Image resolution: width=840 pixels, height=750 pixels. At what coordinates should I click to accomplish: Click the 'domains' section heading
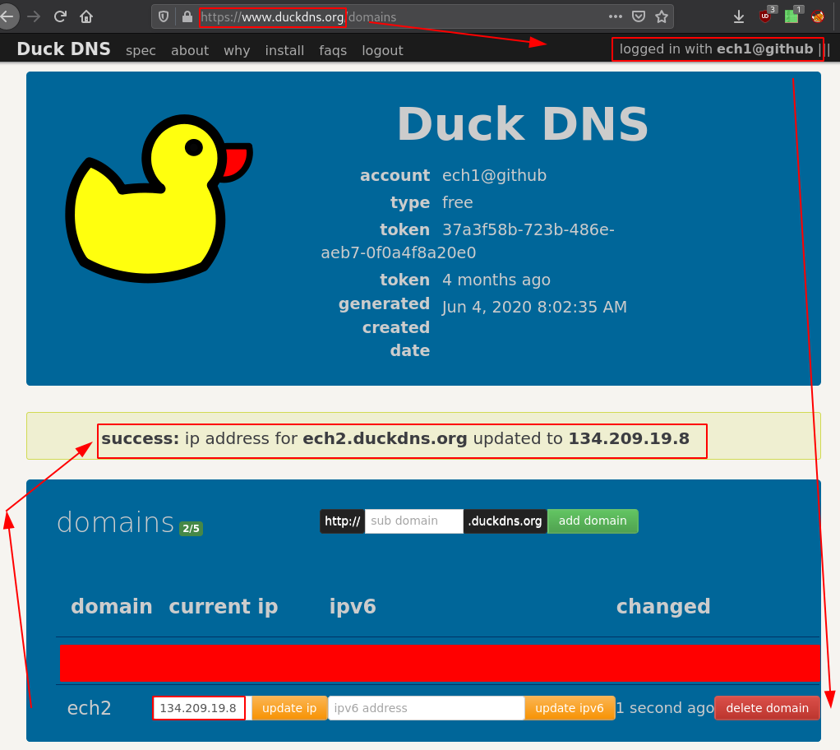[x=116, y=521]
